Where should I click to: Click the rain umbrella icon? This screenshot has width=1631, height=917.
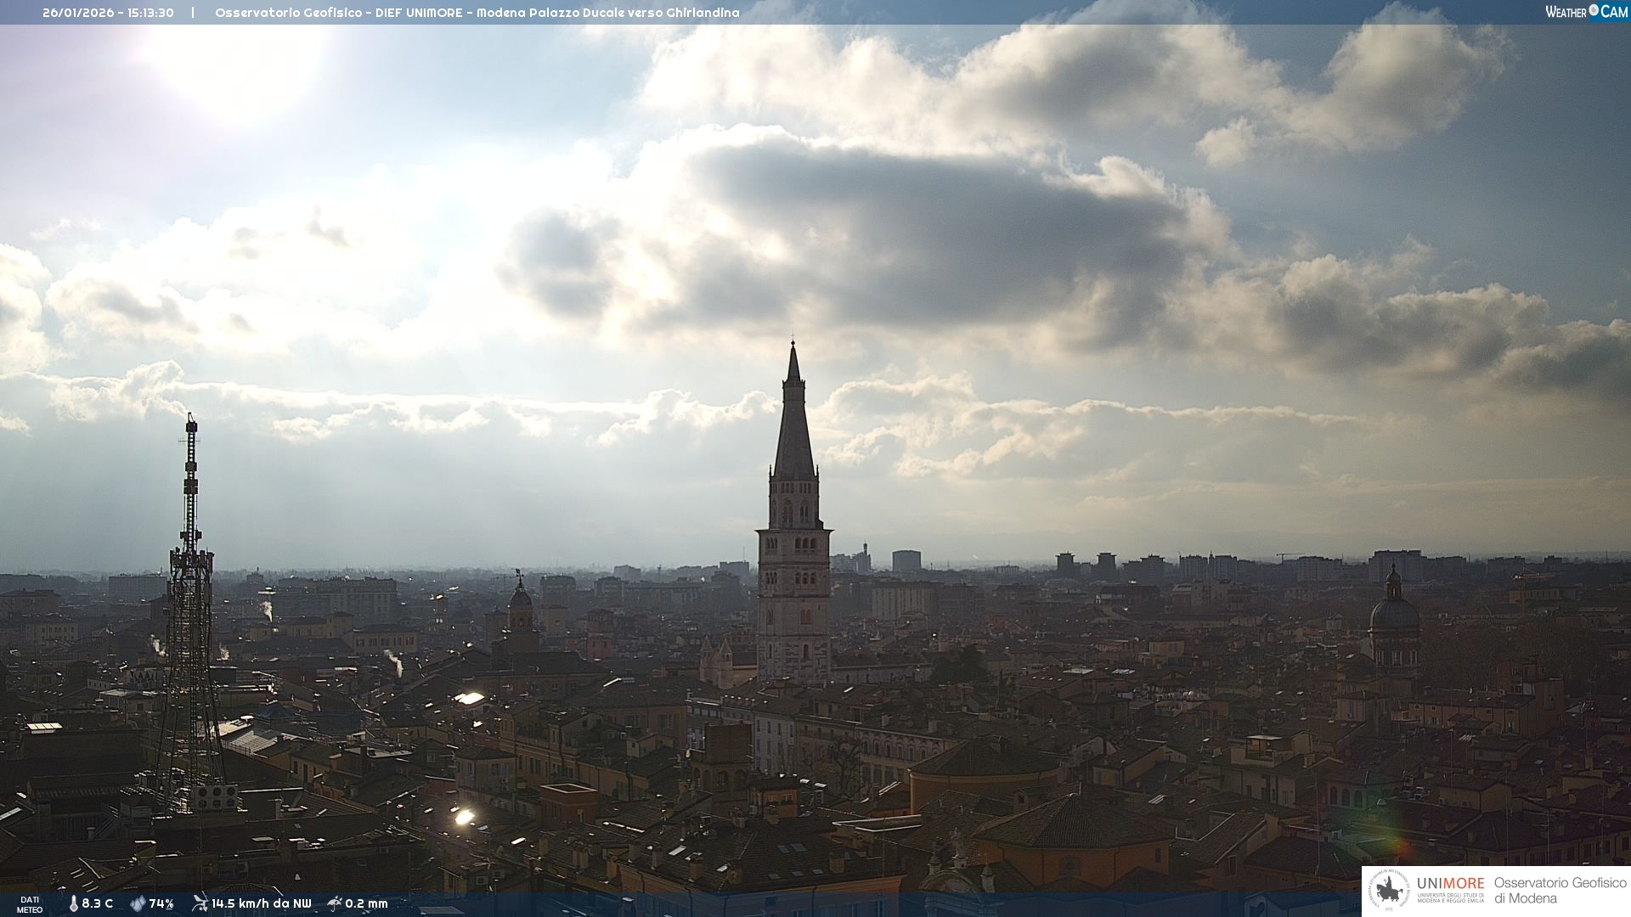pyautogui.click(x=335, y=903)
